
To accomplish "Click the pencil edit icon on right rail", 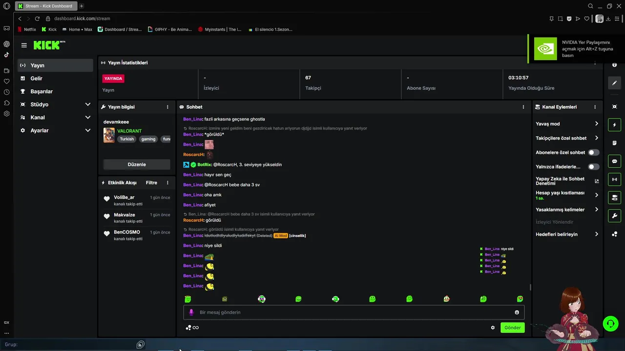I will click(x=614, y=83).
